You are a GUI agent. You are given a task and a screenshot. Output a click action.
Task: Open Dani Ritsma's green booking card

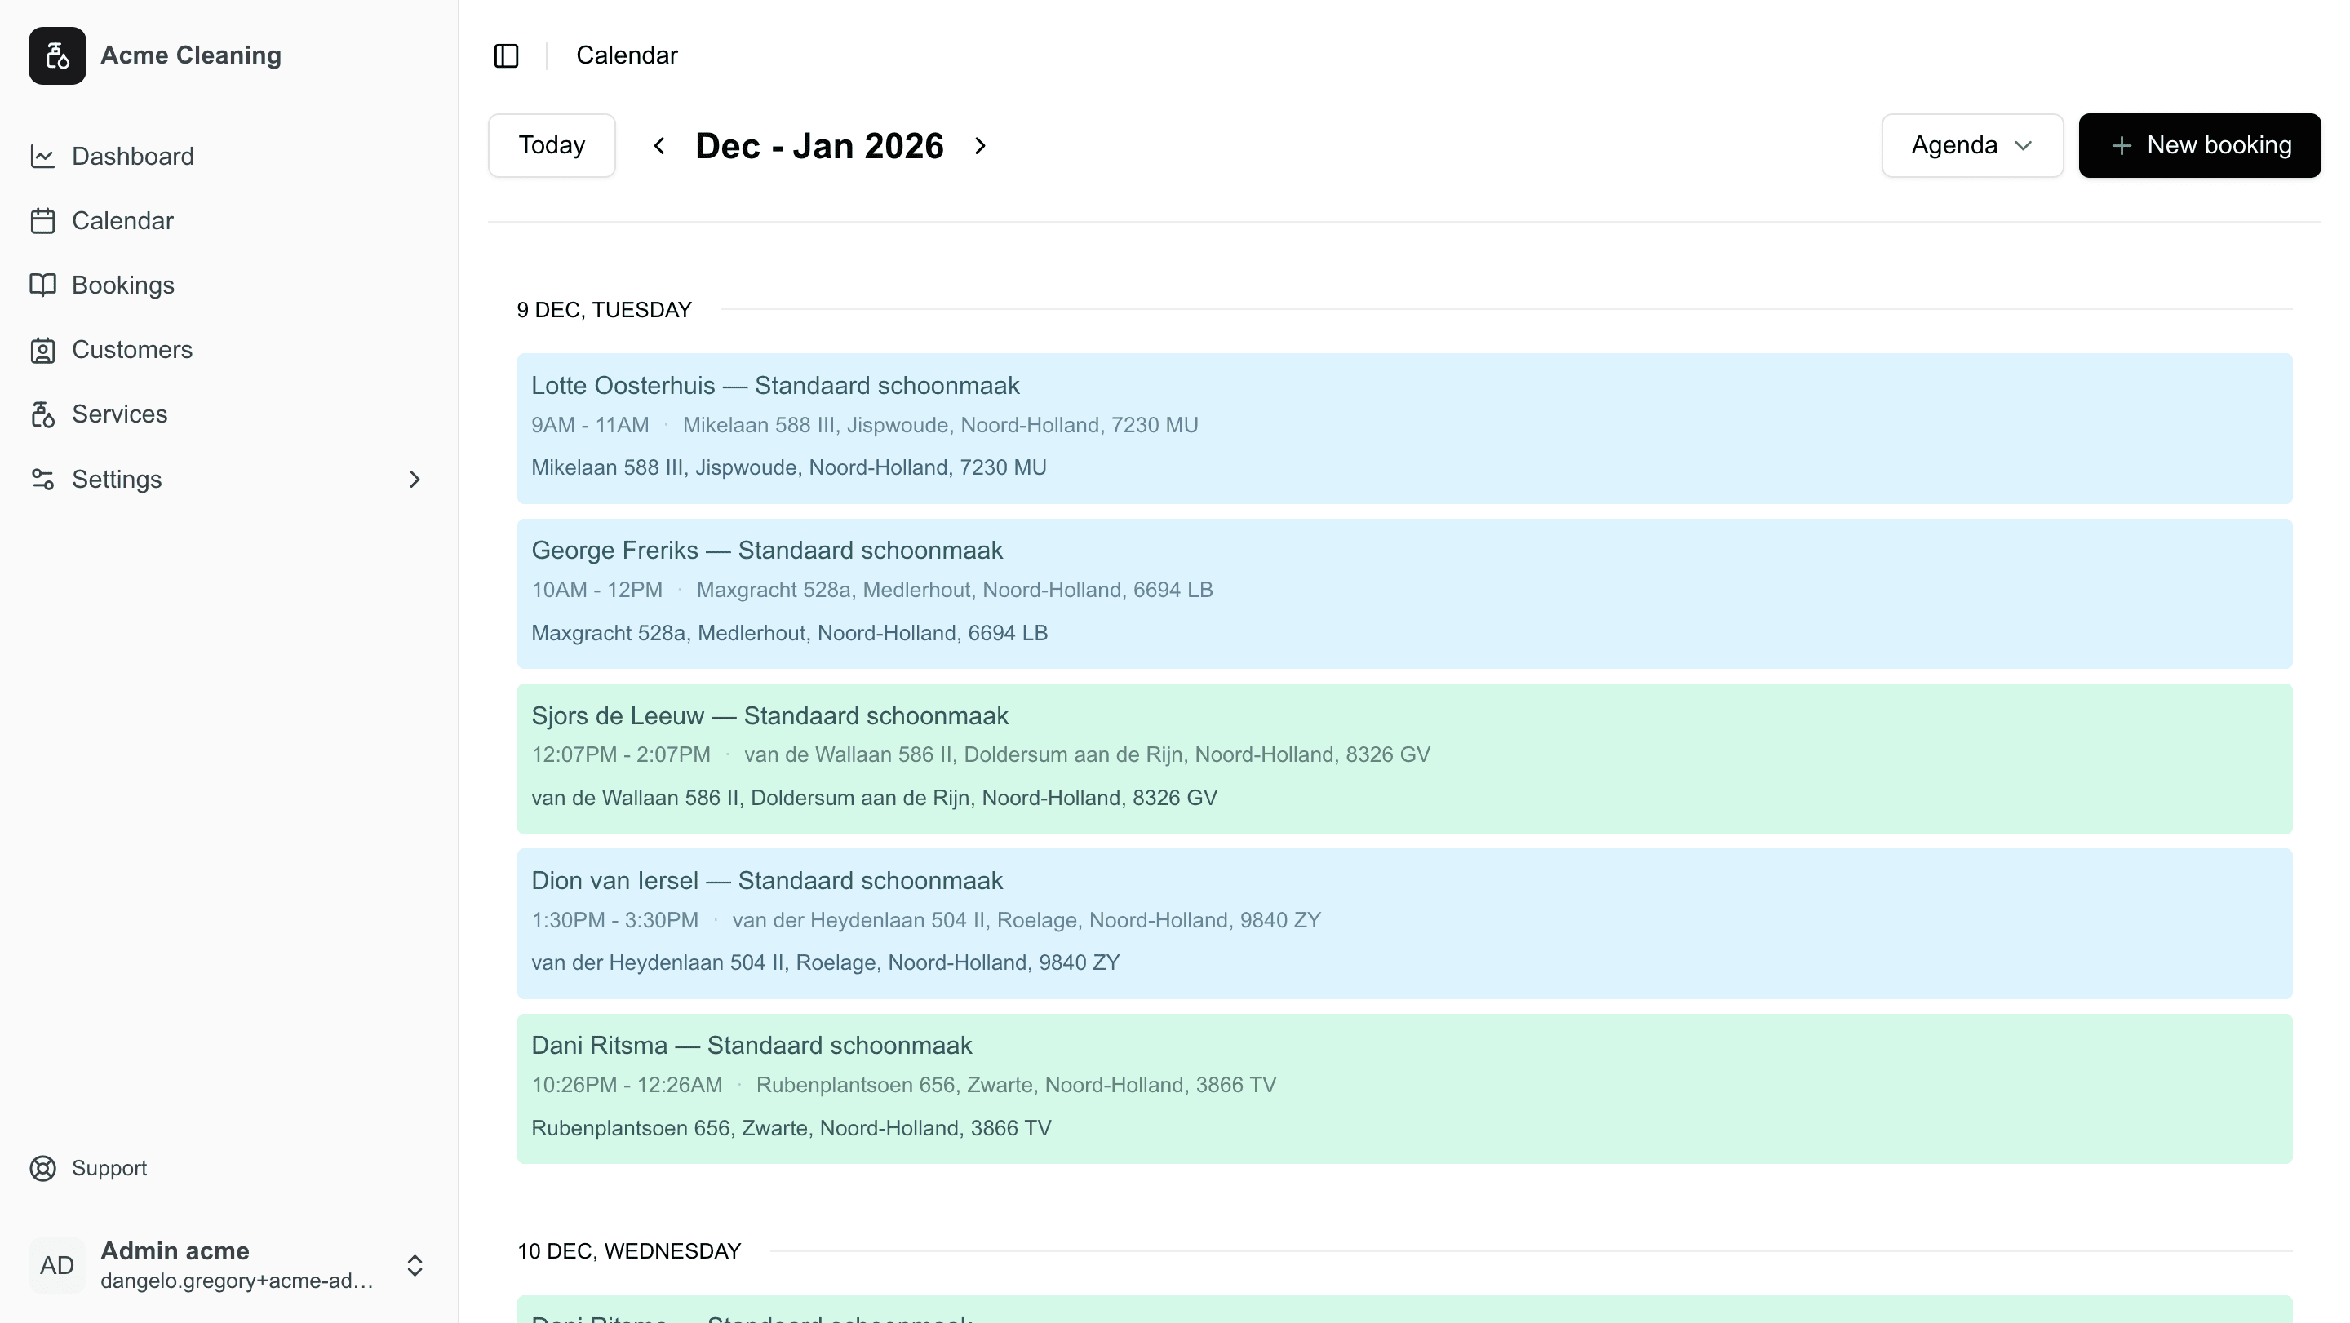point(1405,1088)
